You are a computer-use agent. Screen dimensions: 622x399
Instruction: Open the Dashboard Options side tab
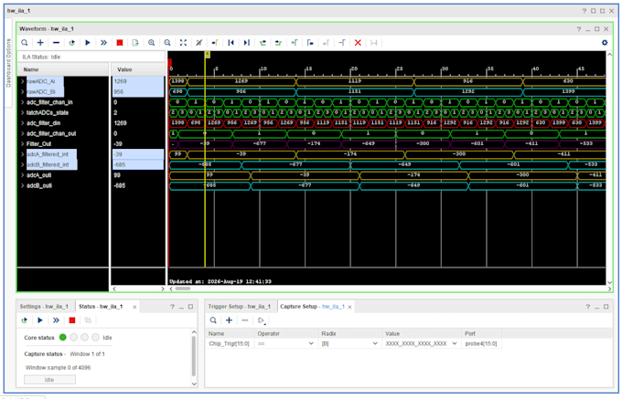[9, 62]
